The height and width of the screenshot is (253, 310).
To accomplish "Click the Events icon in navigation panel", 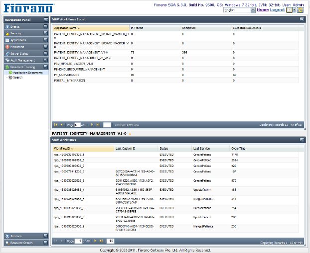I will click(x=7, y=27).
